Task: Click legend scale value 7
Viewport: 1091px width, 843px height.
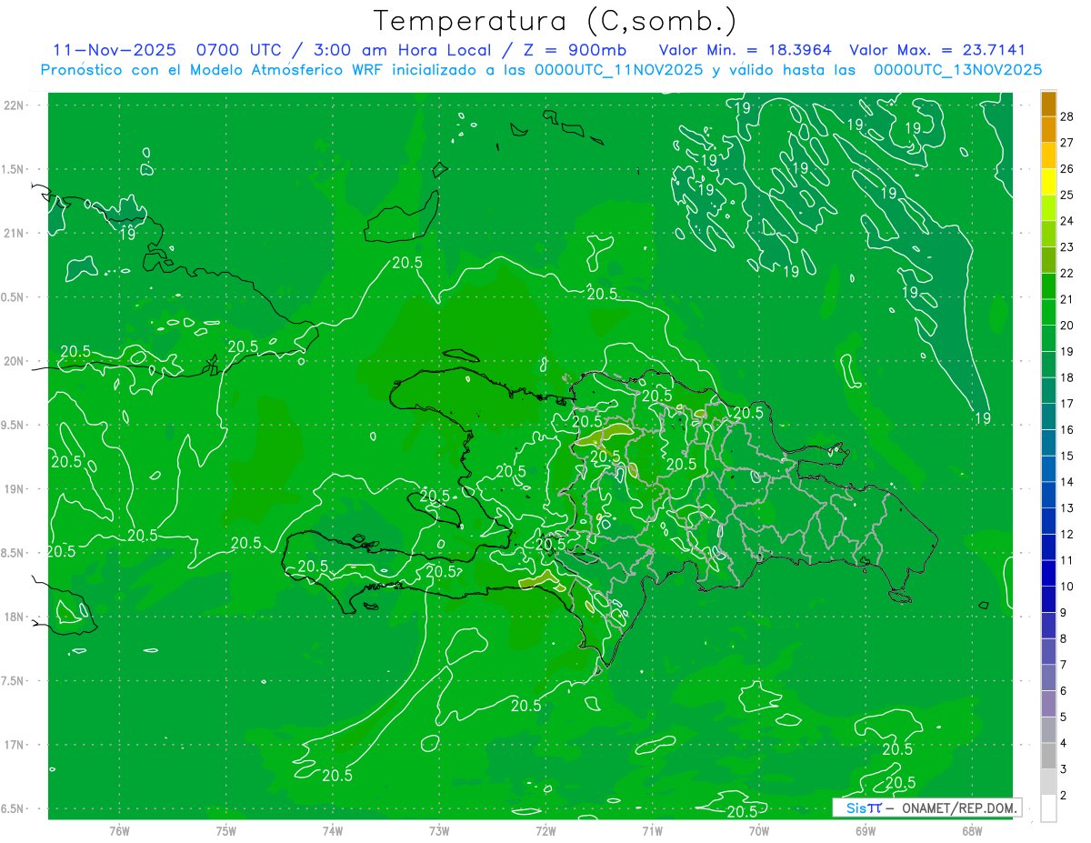Action: pyautogui.click(x=1064, y=665)
